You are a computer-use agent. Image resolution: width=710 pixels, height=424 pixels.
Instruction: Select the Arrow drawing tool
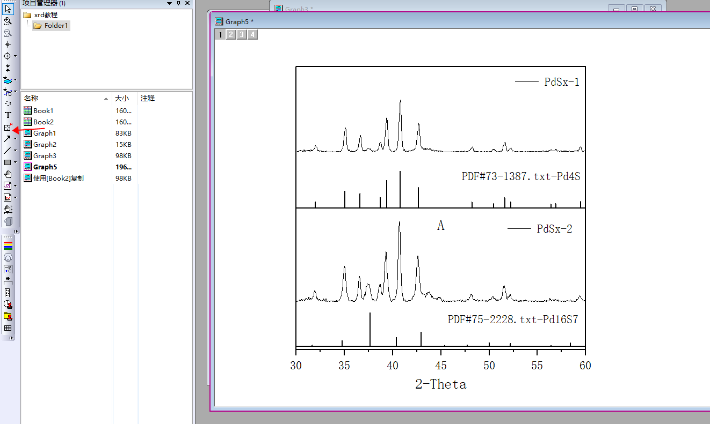tap(8, 139)
